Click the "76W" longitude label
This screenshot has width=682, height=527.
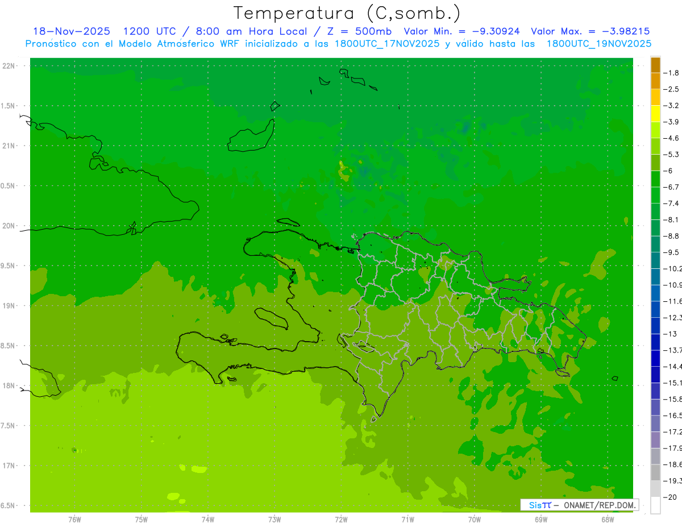coord(74,520)
